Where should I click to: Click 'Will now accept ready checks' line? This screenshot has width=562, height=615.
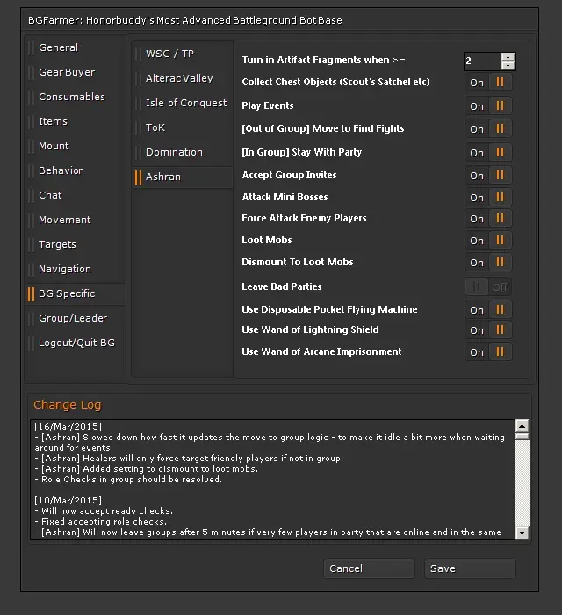point(104,511)
